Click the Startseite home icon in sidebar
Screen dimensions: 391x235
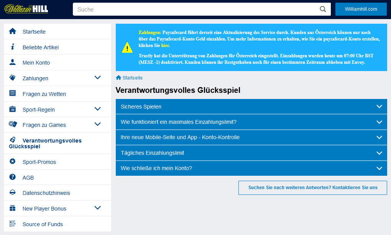[x=13, y=31]
